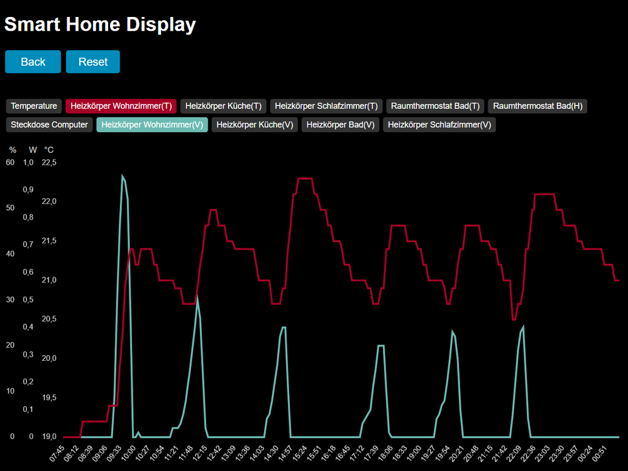Toggle Heizkörper Küche(V) valve series

click(x=255, y=125)
